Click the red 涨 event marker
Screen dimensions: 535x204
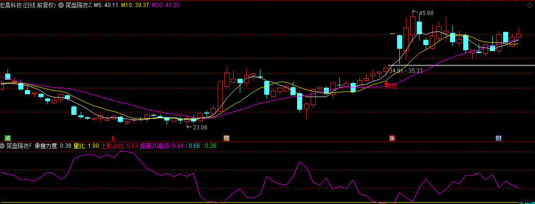392,138
